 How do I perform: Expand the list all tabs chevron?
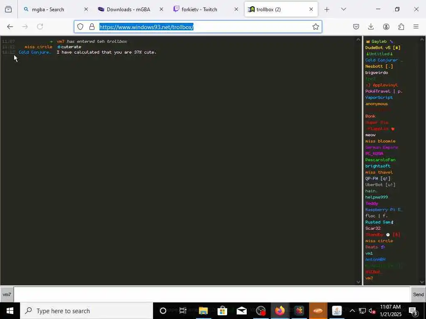(343, 9)
